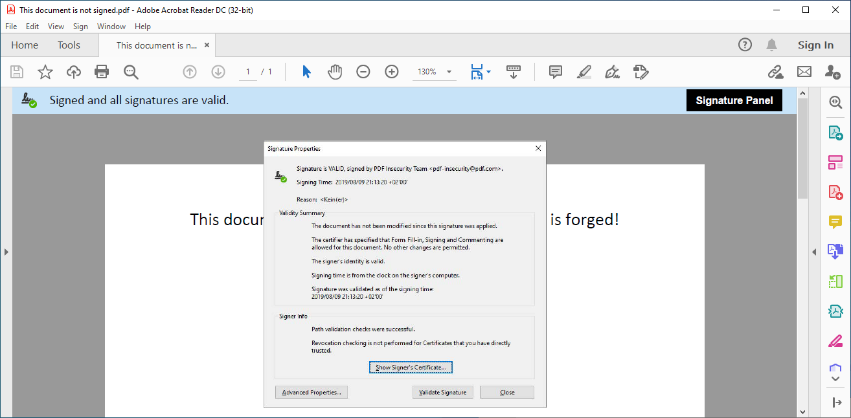Zoom out with the minus icon
The image size is (851, 418).
click(x=363, y=72)
